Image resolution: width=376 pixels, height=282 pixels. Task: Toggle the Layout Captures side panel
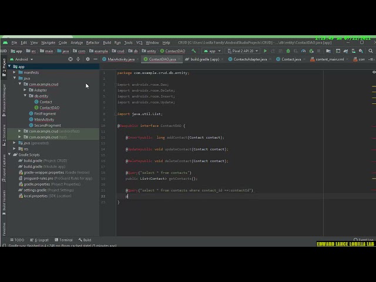click(4, 168)
